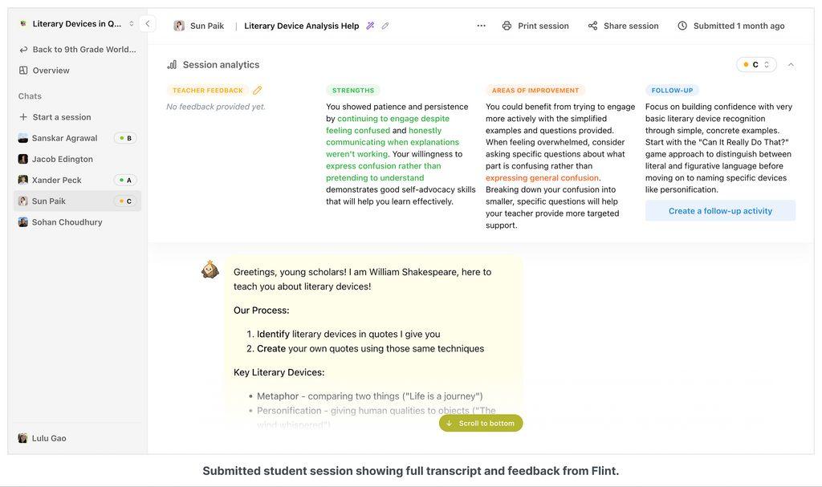Click the Chats section heading
822x487 pixels.
coord(30,96)
